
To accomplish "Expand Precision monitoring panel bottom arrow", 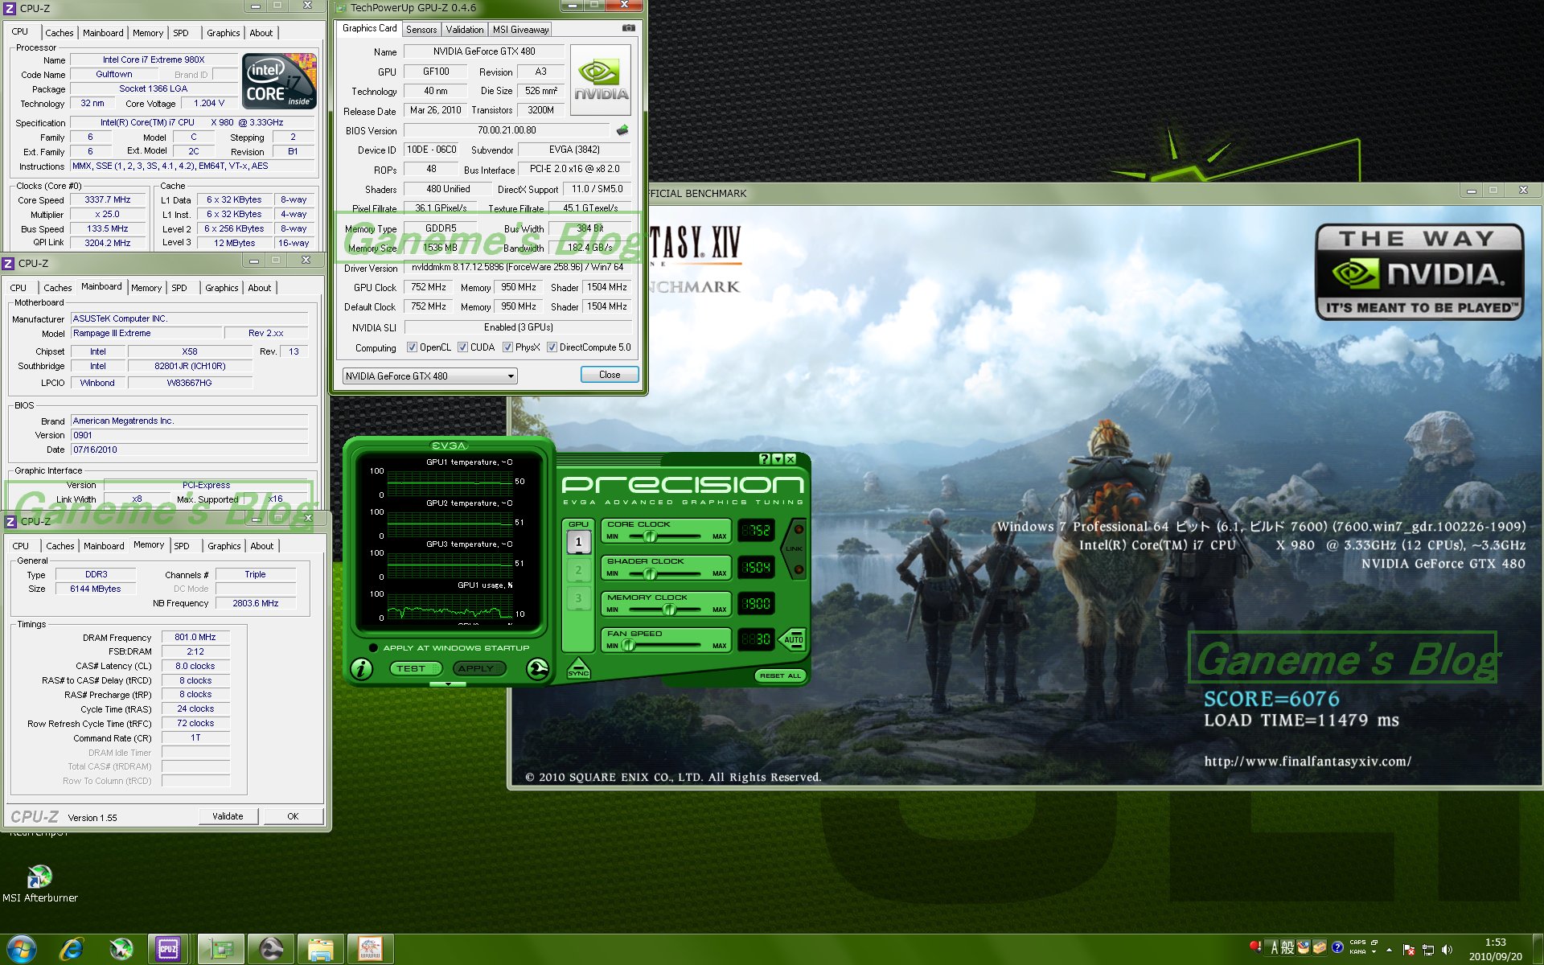I will (x=448, y=684).
